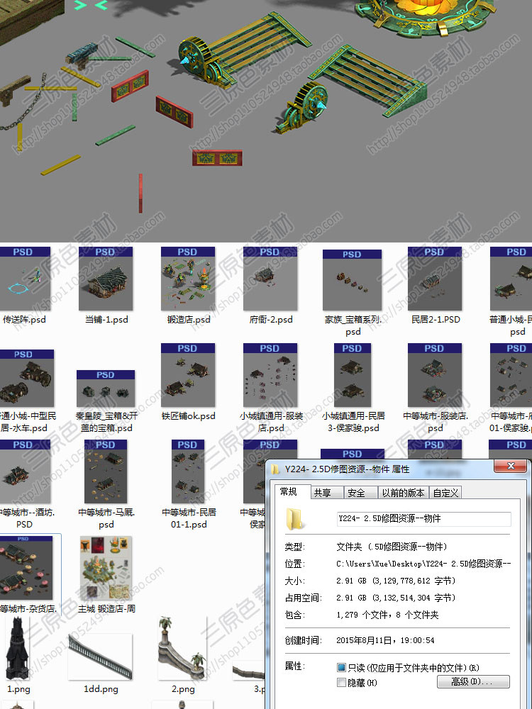This screenshot has height=709, width=532.
Task: Close the folder properties dialog
Action: [x=510, y=466]
